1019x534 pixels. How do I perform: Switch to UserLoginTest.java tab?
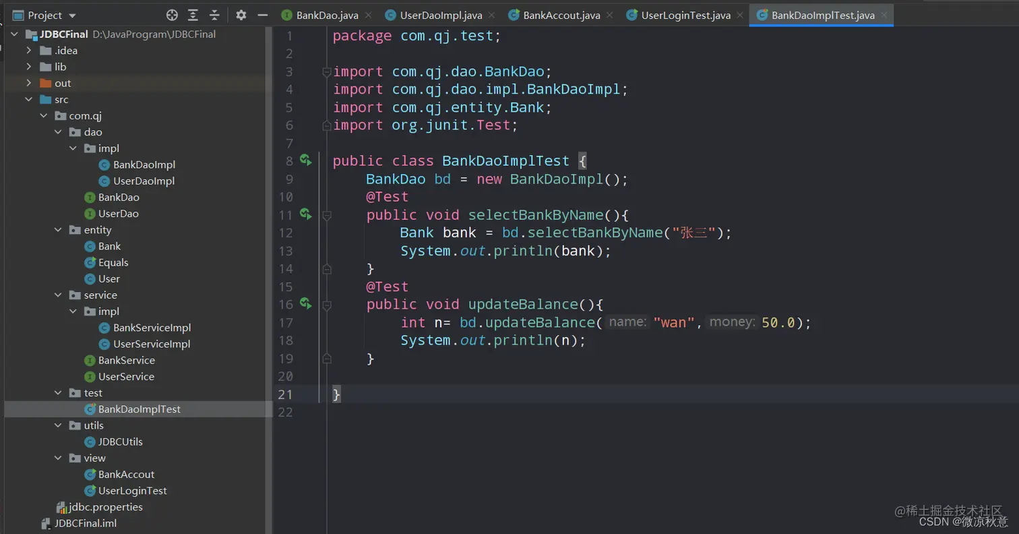click(x=685, y=15)
